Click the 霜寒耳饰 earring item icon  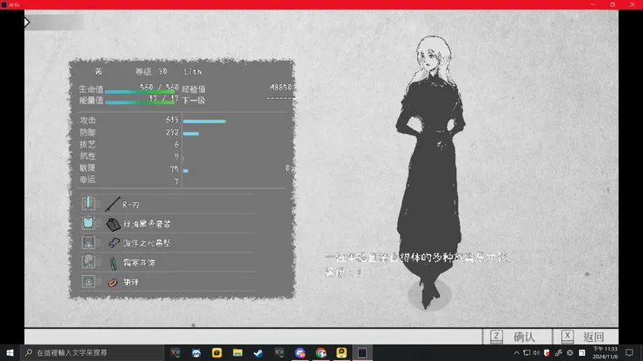pos(113,263)
